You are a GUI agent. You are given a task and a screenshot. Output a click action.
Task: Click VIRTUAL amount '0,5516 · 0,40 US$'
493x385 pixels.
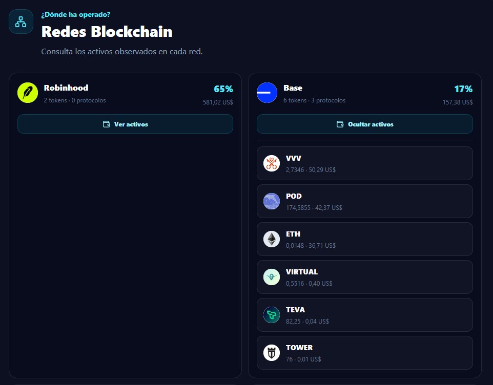click(x=309, y=283)
